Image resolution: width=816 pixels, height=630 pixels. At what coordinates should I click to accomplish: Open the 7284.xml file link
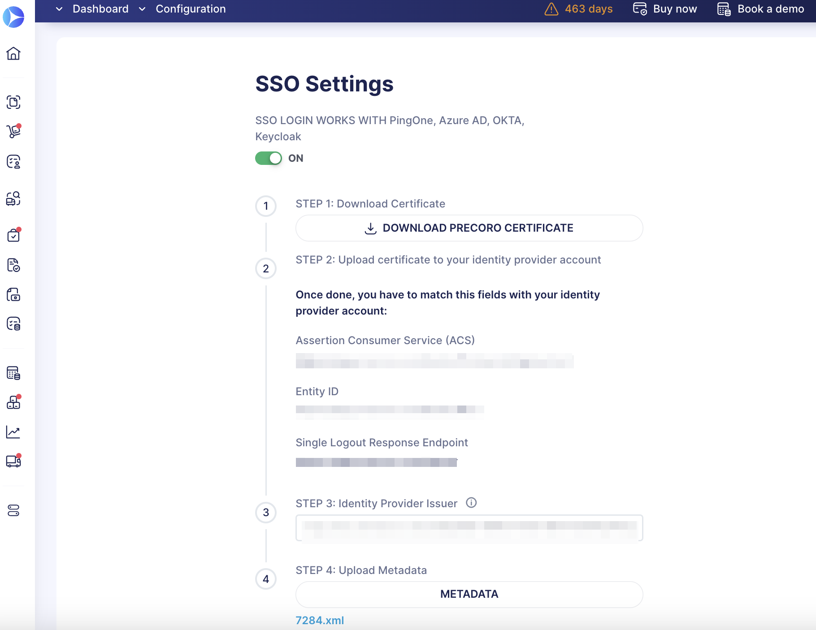320,621
